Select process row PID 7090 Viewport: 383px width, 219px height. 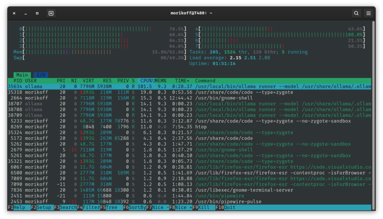pyautogui.click(x=189, y=184)
